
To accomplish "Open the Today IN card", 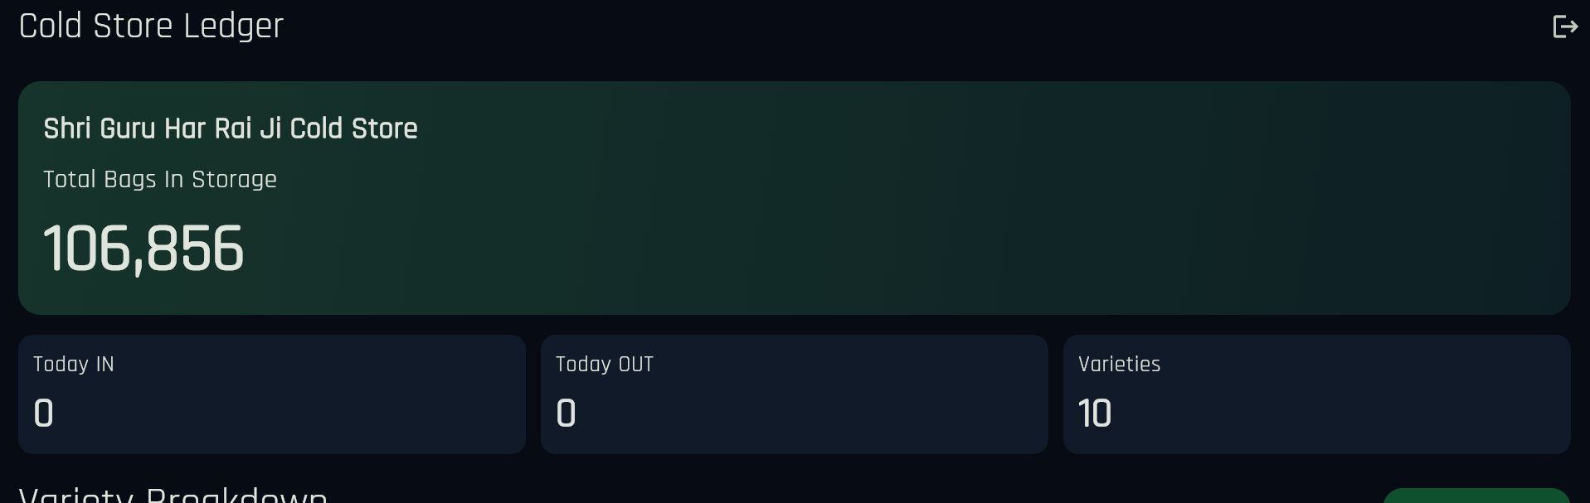I will tap(272, 394).
